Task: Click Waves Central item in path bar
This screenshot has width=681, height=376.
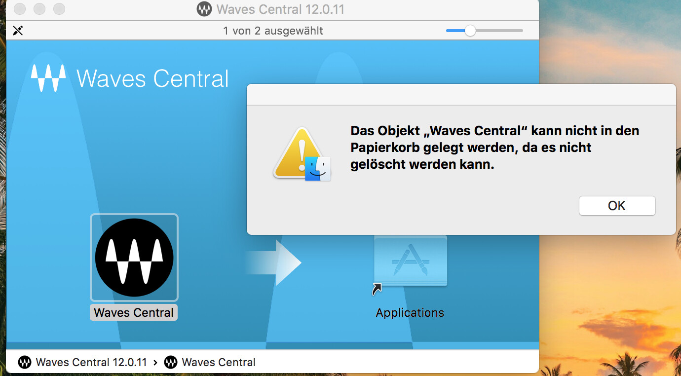Action: click(x=210, y=362)
